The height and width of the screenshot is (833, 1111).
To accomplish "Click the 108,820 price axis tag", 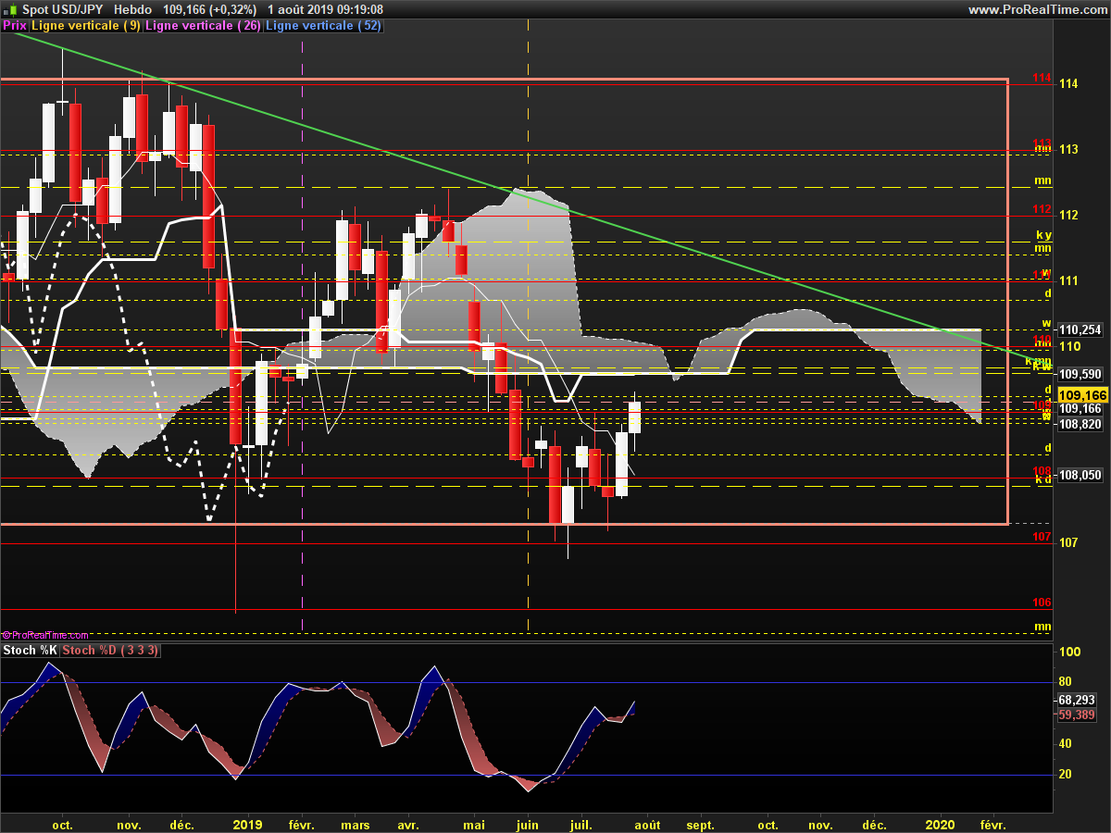I will click(x=1080, y=424).
